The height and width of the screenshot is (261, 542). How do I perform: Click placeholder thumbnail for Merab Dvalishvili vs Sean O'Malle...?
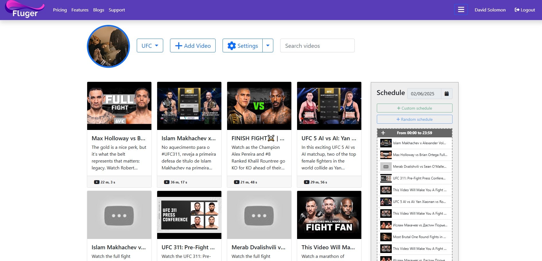pos(386,167)
